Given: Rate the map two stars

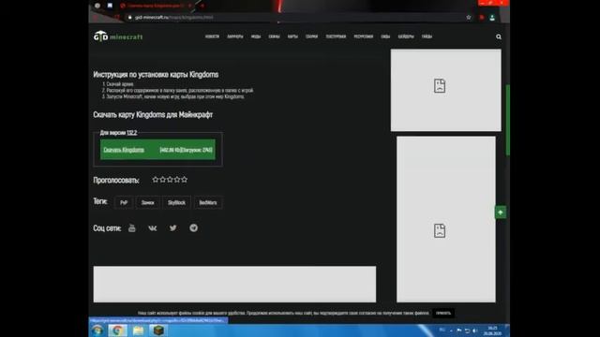Looking at the screenshot, I should [162, 179].
